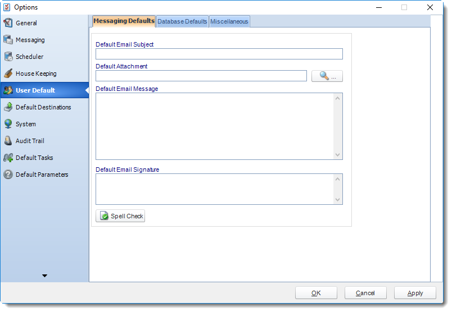Expand more sidebar items with down arrow
Screen dimensions: 452x312
[x=44, y=276]
